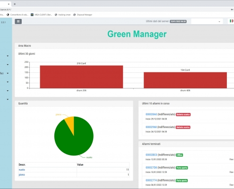Click the yellow 'pieno' pie chart label
Viewport: 234px width, 189px height.
[x=59, y=114]
